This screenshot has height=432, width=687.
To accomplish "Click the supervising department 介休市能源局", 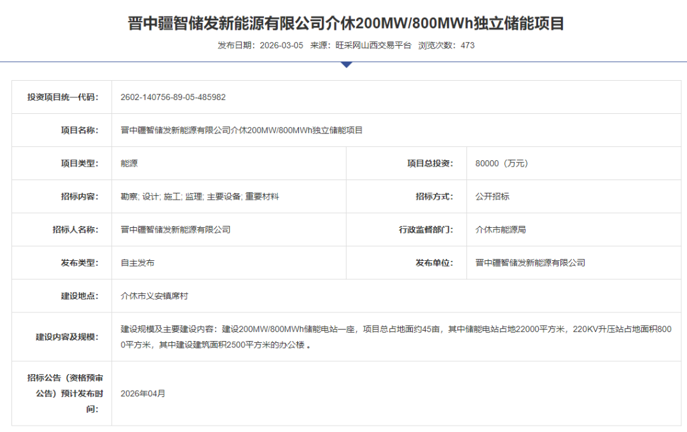I will 501,230.
